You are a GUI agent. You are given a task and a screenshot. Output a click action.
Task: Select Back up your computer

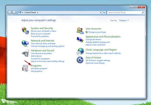[41, 34]
